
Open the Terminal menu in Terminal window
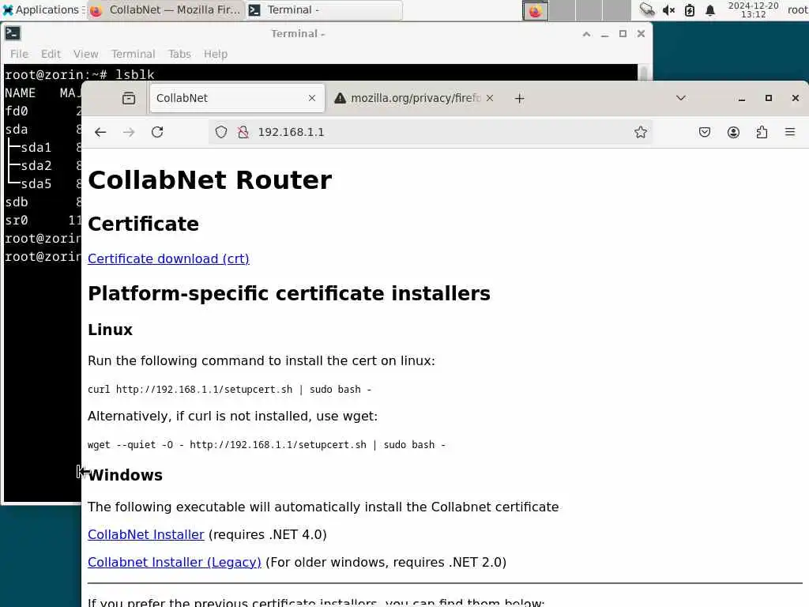(133, 54)
